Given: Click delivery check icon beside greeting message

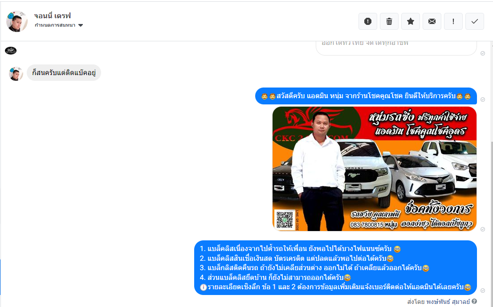Looking at the screenshot, I should (x=483, y=100).
